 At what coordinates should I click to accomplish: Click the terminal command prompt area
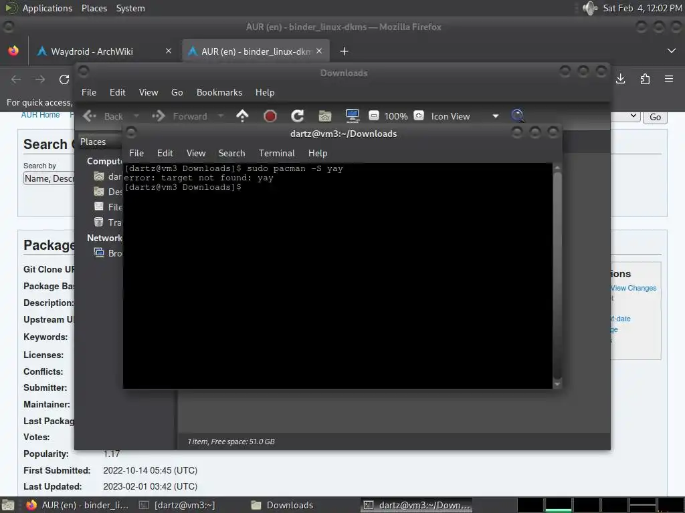(337, 275)
